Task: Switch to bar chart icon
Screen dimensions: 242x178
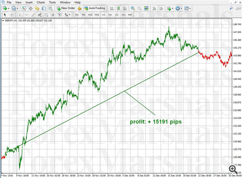Action: pyautogui.click(x=112, y=8)
